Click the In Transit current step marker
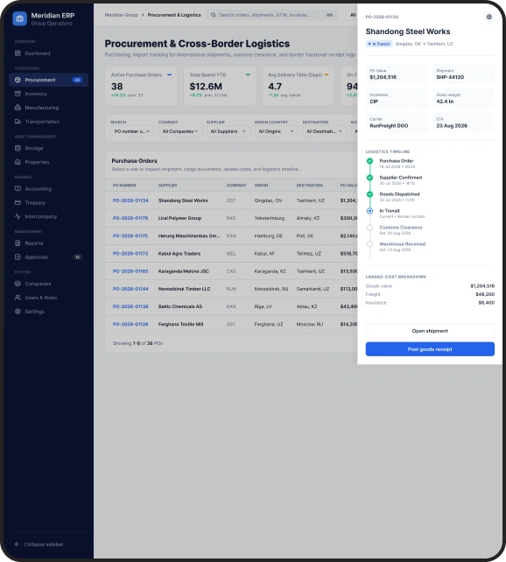 click(369, 211)
